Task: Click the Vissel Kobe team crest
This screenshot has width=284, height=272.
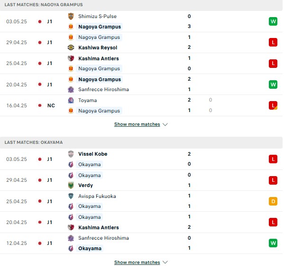Action: [71, 154]
